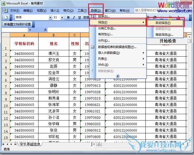The image size is (194, 155).
Task: Open the 插入(I) menu
Action: [55, 11]
